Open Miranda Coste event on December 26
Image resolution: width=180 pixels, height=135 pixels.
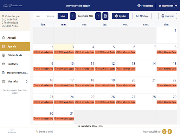[105, 102]
